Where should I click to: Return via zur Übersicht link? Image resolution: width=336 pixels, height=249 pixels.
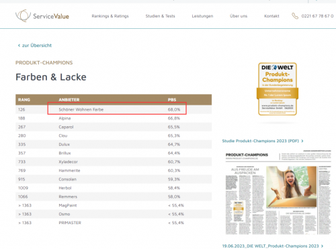pyautogui.click(x=37, y=46)
